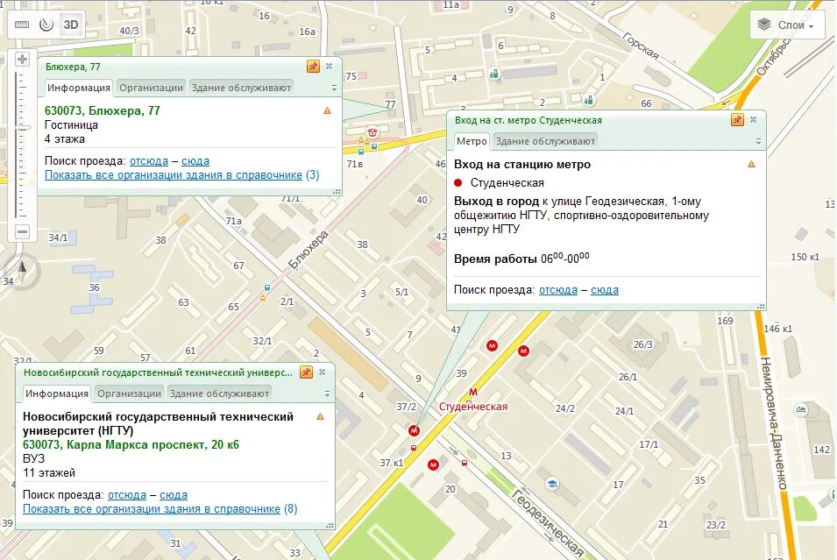Pin the Блюхера, 77 info card
This screenshot has height=560, width=837.
click(313, 67)
